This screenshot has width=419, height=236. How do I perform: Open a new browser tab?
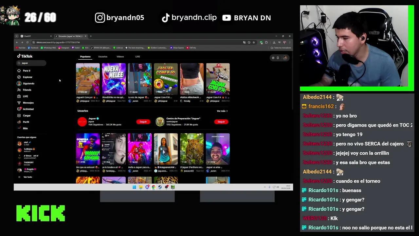(x=91, y=36)
